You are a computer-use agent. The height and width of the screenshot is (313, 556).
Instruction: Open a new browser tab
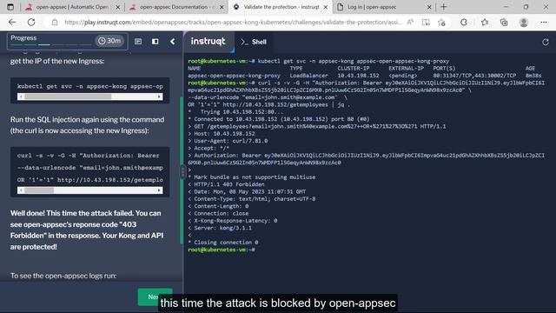(x=444, y=7)
